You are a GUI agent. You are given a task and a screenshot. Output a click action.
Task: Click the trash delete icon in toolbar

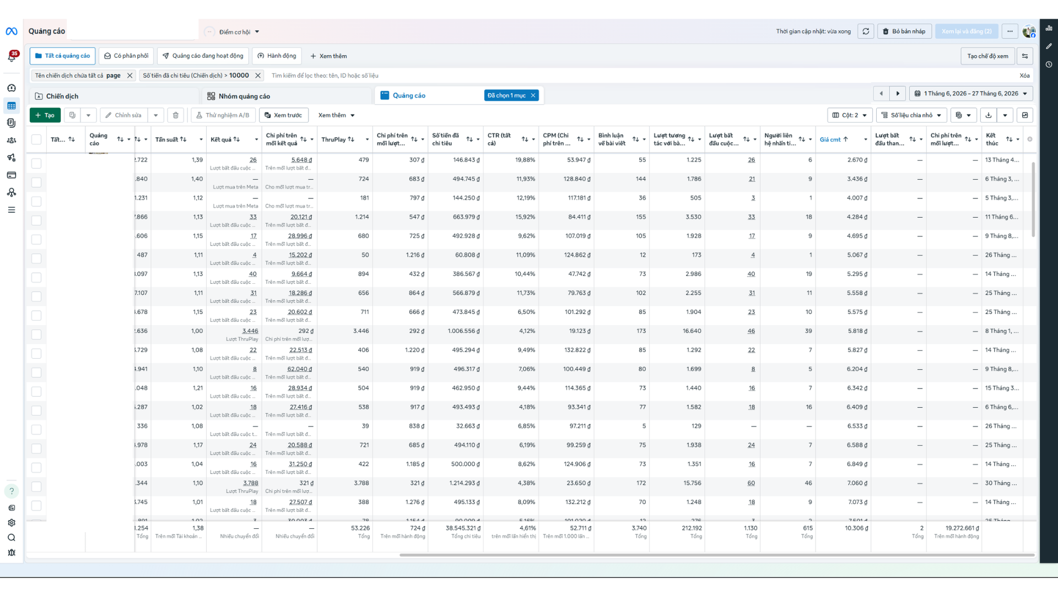tap(176, 115)
